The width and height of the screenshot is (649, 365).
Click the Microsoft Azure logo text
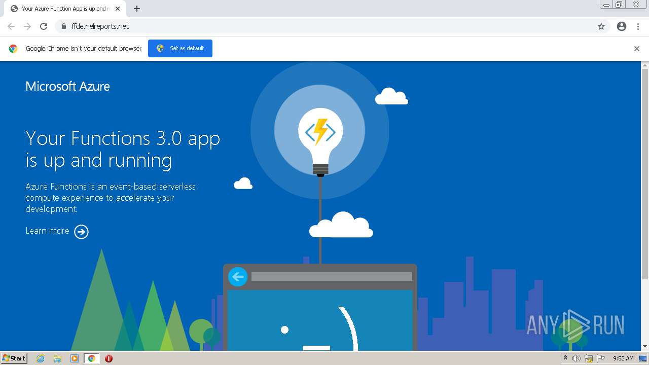click(67, 86)
